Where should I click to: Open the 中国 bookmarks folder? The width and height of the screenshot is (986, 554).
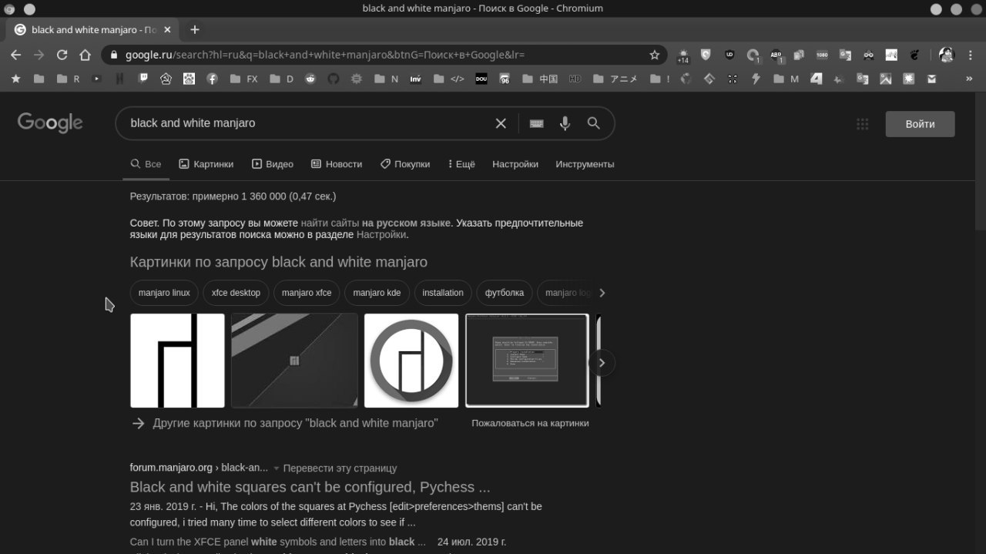540,79
